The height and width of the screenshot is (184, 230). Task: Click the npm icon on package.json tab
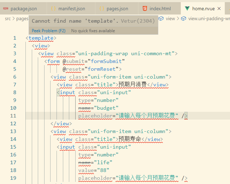(x=6, y=8)
